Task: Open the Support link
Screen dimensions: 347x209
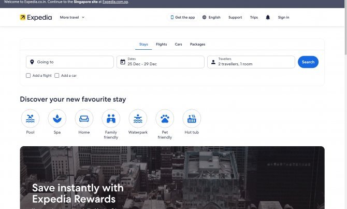Action: point(235,17)
